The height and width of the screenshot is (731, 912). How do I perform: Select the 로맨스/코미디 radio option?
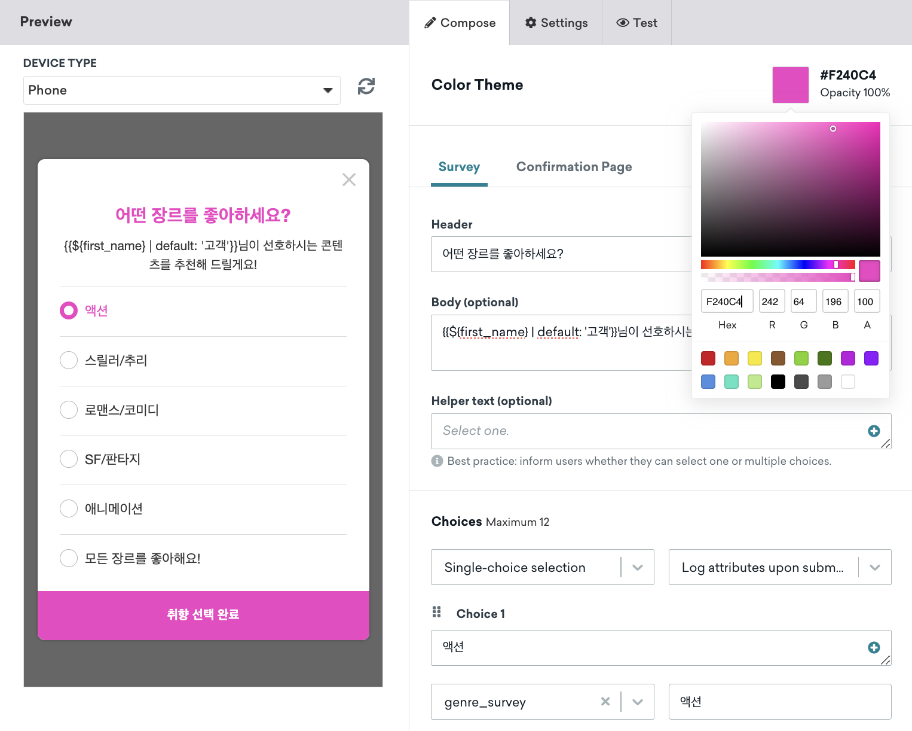coord(69,410)
